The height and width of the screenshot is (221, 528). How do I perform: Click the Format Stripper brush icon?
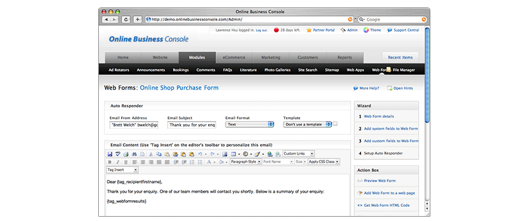[x=257, y=154]
